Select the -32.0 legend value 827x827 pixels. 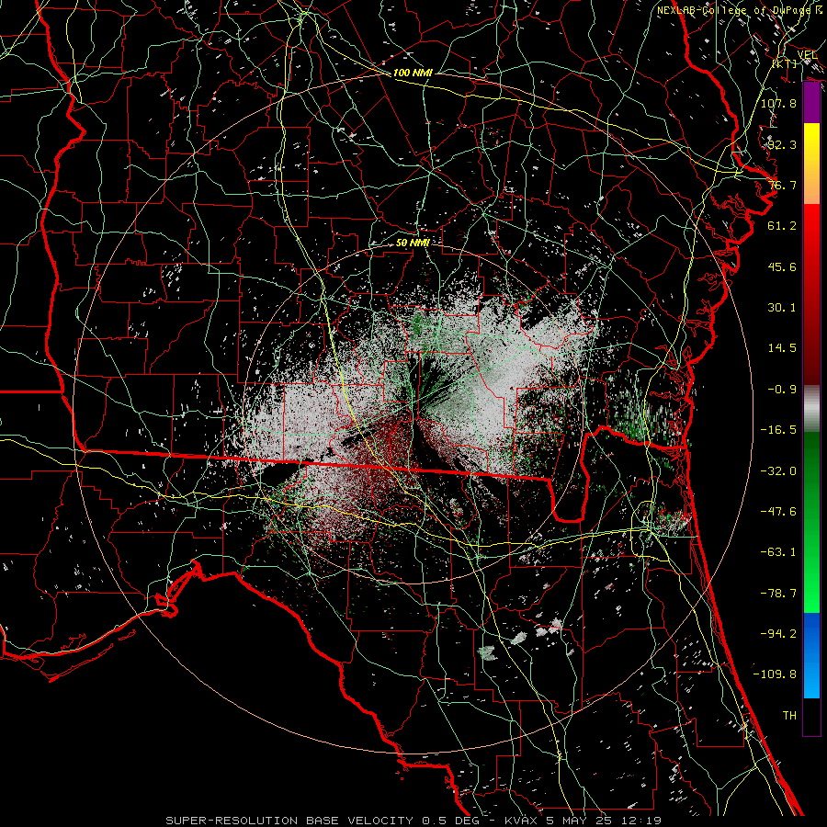(778, 471)
